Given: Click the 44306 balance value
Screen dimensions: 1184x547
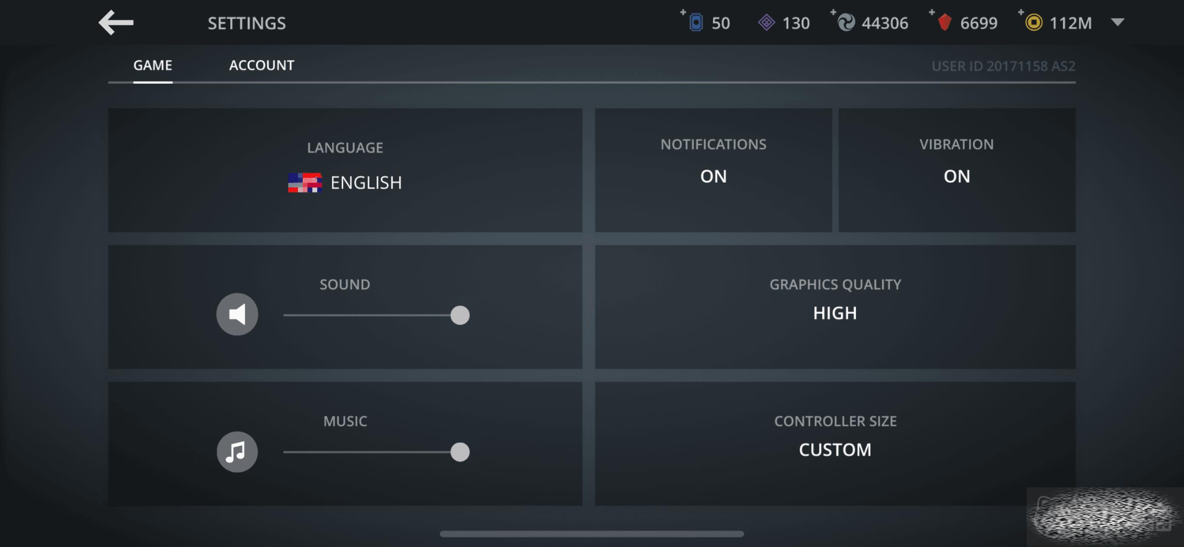Looking at the screenshot, I should click(885, 23).
